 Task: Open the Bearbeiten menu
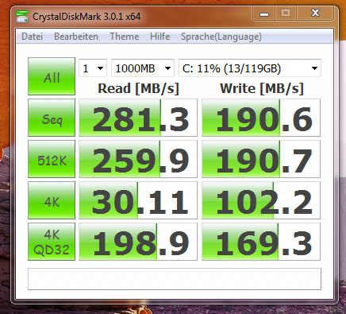76,37
